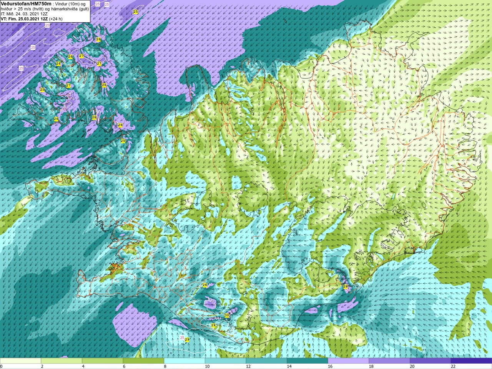Pick the 4–6 m/s green legend segment
This screenshot has width=492, height=369.
103,361
